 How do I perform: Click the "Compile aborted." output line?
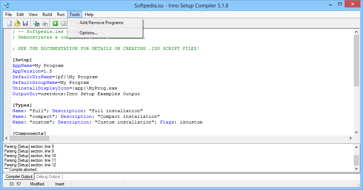coord(21,169)
